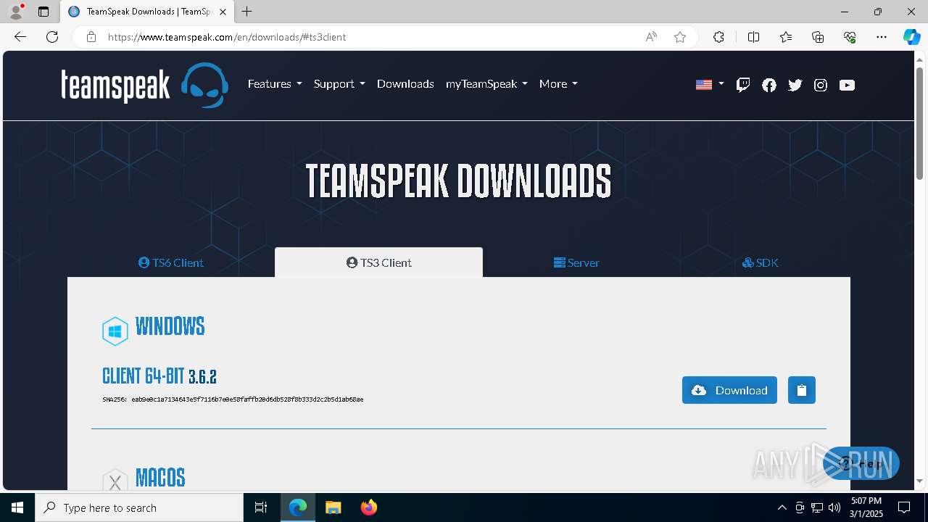Open the notification center
This screenshot has width=928, height=522.
904,507
